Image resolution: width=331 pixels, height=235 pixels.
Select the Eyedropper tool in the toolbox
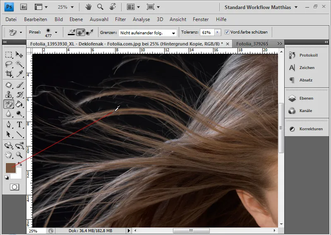[19, 74]
